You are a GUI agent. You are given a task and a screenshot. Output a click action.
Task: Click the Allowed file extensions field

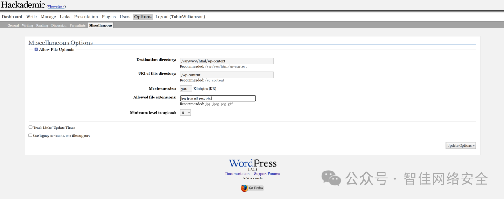217,99
